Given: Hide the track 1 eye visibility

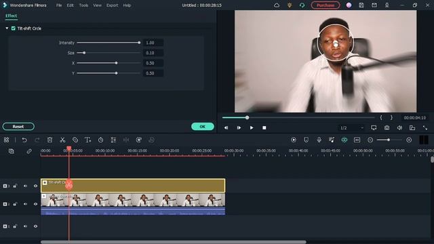Looking at the screenshot, I should [x=35, y=226].
